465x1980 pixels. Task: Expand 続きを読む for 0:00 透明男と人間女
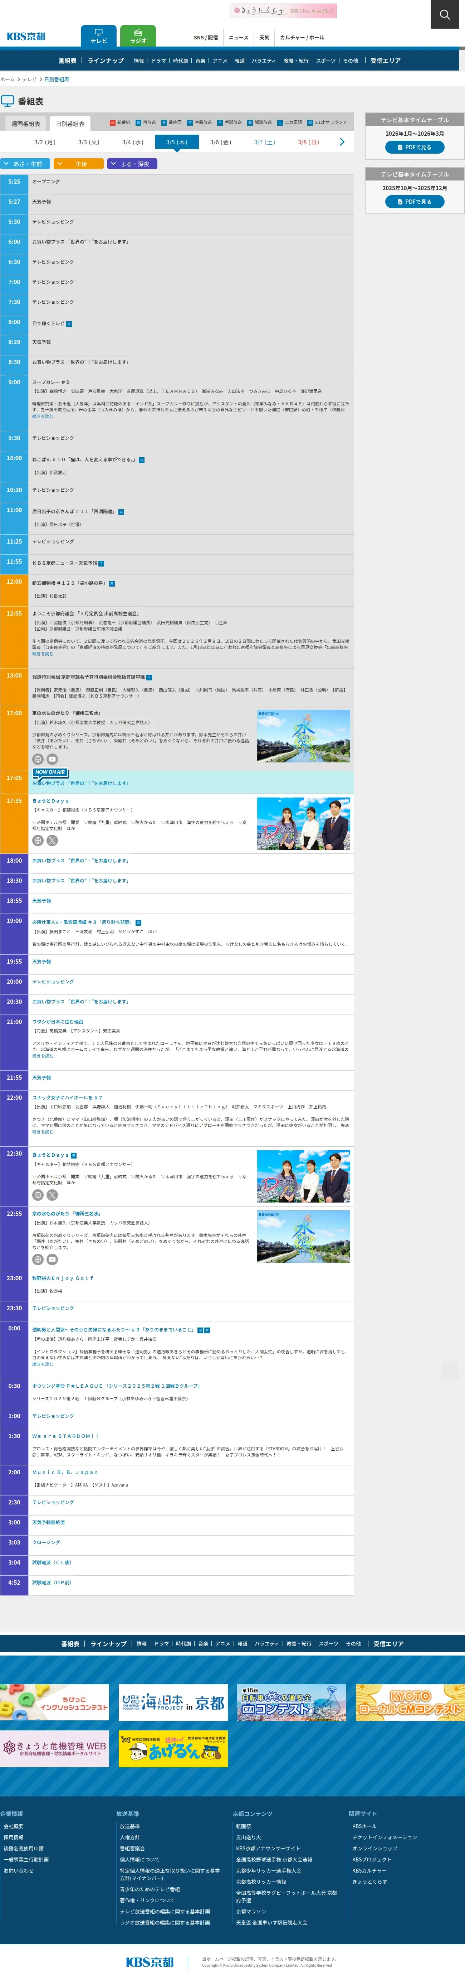pyautogui.click(x=43, y=1364)
